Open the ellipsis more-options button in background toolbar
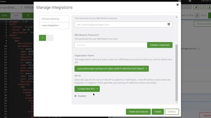This screenshot has height=118, width=211. click(x=203, y=7)
